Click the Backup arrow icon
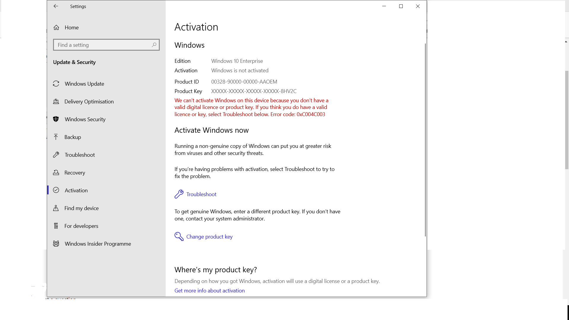This screenshot has height=320, width=569. click(x=56, y=137)
